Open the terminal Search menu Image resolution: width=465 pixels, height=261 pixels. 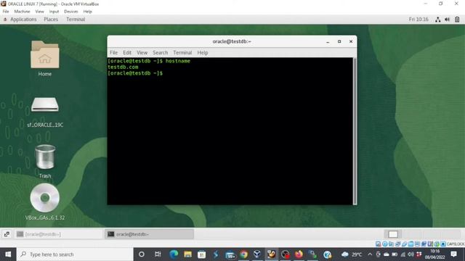click(160, 53)
